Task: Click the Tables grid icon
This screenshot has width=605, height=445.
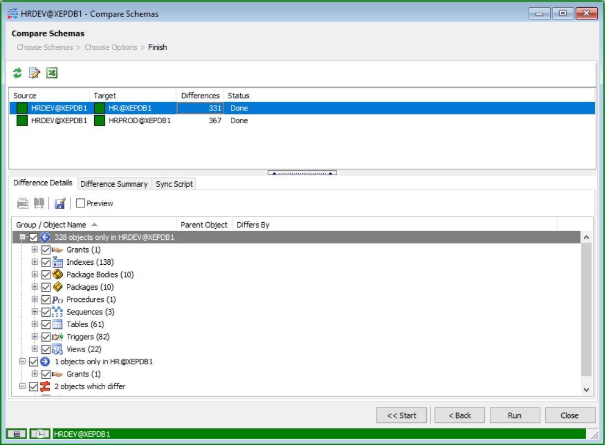Action: (x=58, y=324)
